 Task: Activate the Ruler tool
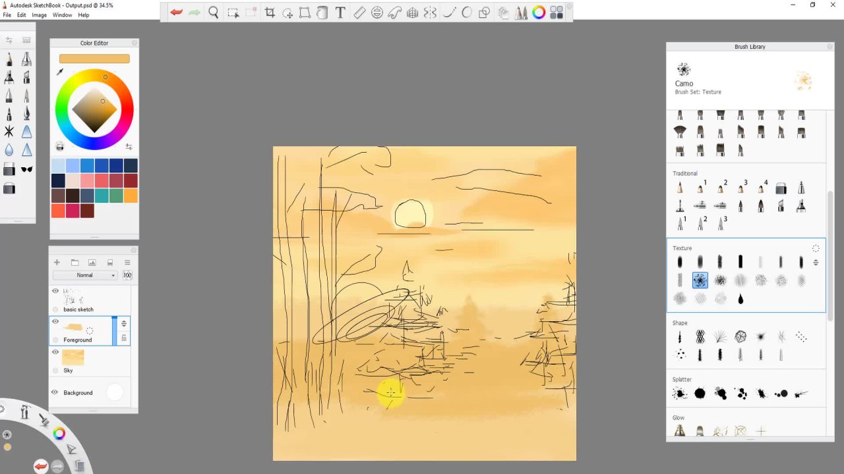(359, 13)
